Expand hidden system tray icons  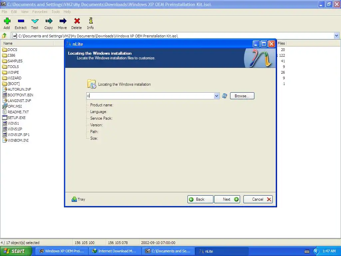[x=316, y=251]
